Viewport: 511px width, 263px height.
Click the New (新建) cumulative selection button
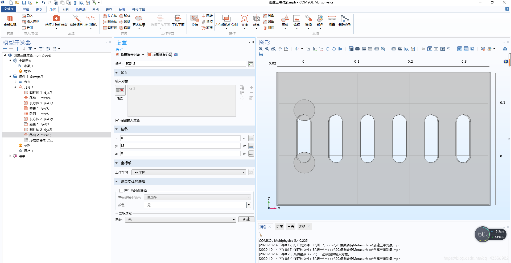pyautogui.click(x=246, y=219)
